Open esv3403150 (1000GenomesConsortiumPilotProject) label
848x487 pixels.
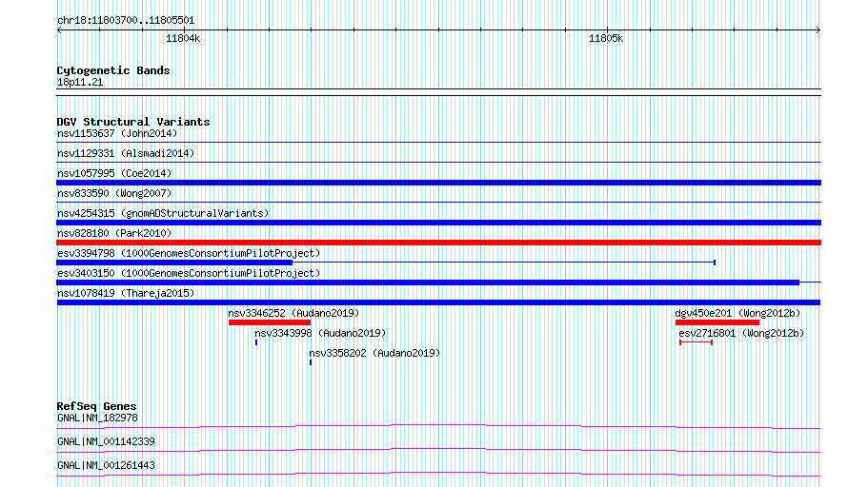(x=189, y=273)
